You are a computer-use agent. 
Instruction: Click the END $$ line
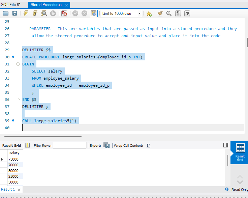tap(29, 100)
